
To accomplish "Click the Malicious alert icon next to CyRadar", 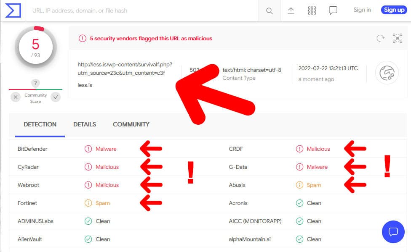I will pos(88,167).
